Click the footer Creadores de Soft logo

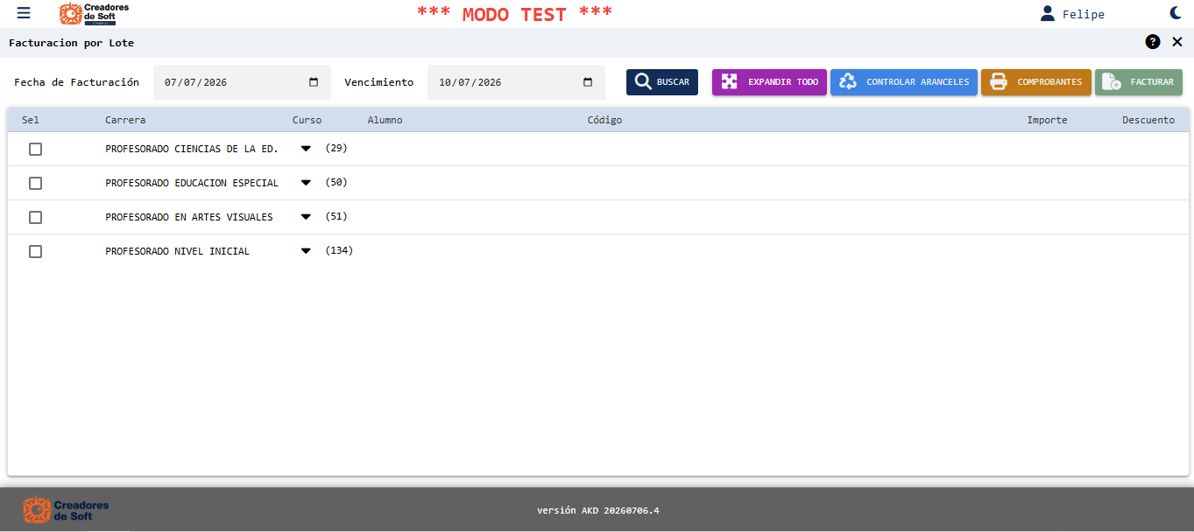point(66,510)
